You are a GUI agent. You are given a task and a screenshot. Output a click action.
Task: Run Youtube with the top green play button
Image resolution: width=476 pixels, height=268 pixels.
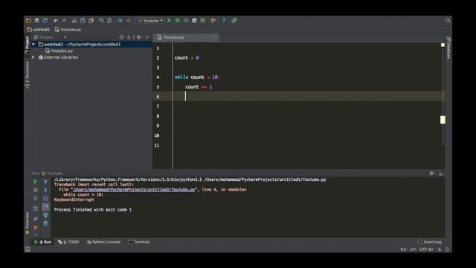click(x=170, y=21)
